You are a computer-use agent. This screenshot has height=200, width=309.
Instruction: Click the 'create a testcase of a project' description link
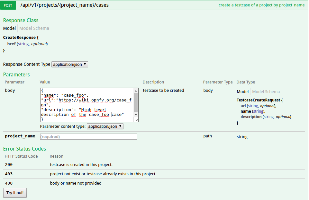[261, 5]
